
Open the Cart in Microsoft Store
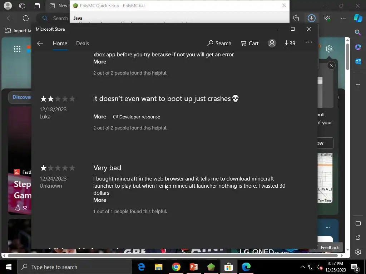pyautogui.click(x=249, y=43)
